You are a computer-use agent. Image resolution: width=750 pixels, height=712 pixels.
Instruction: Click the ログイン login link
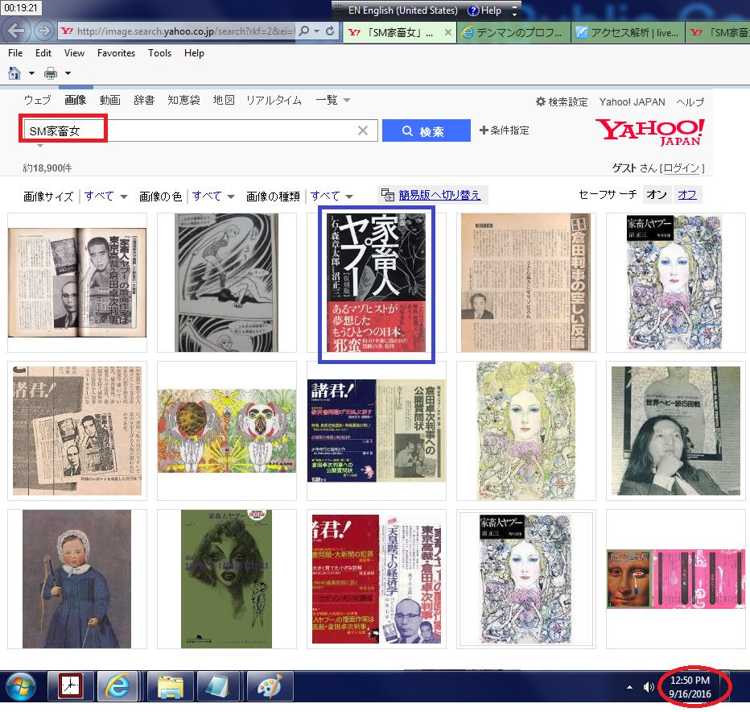click(x=682, y=168)
